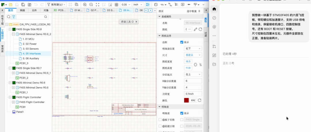Open the 03 S... document tab
The image size is (311, 132).
tap(109, 11)
